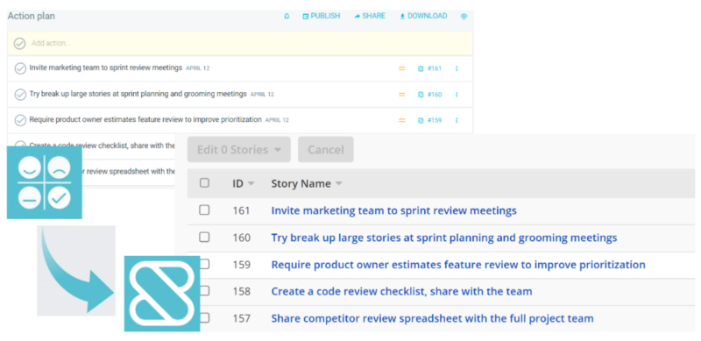701x341 pixels.
Task: Expand the Edit 0 Stories dropdown
Action: (239, 150)
